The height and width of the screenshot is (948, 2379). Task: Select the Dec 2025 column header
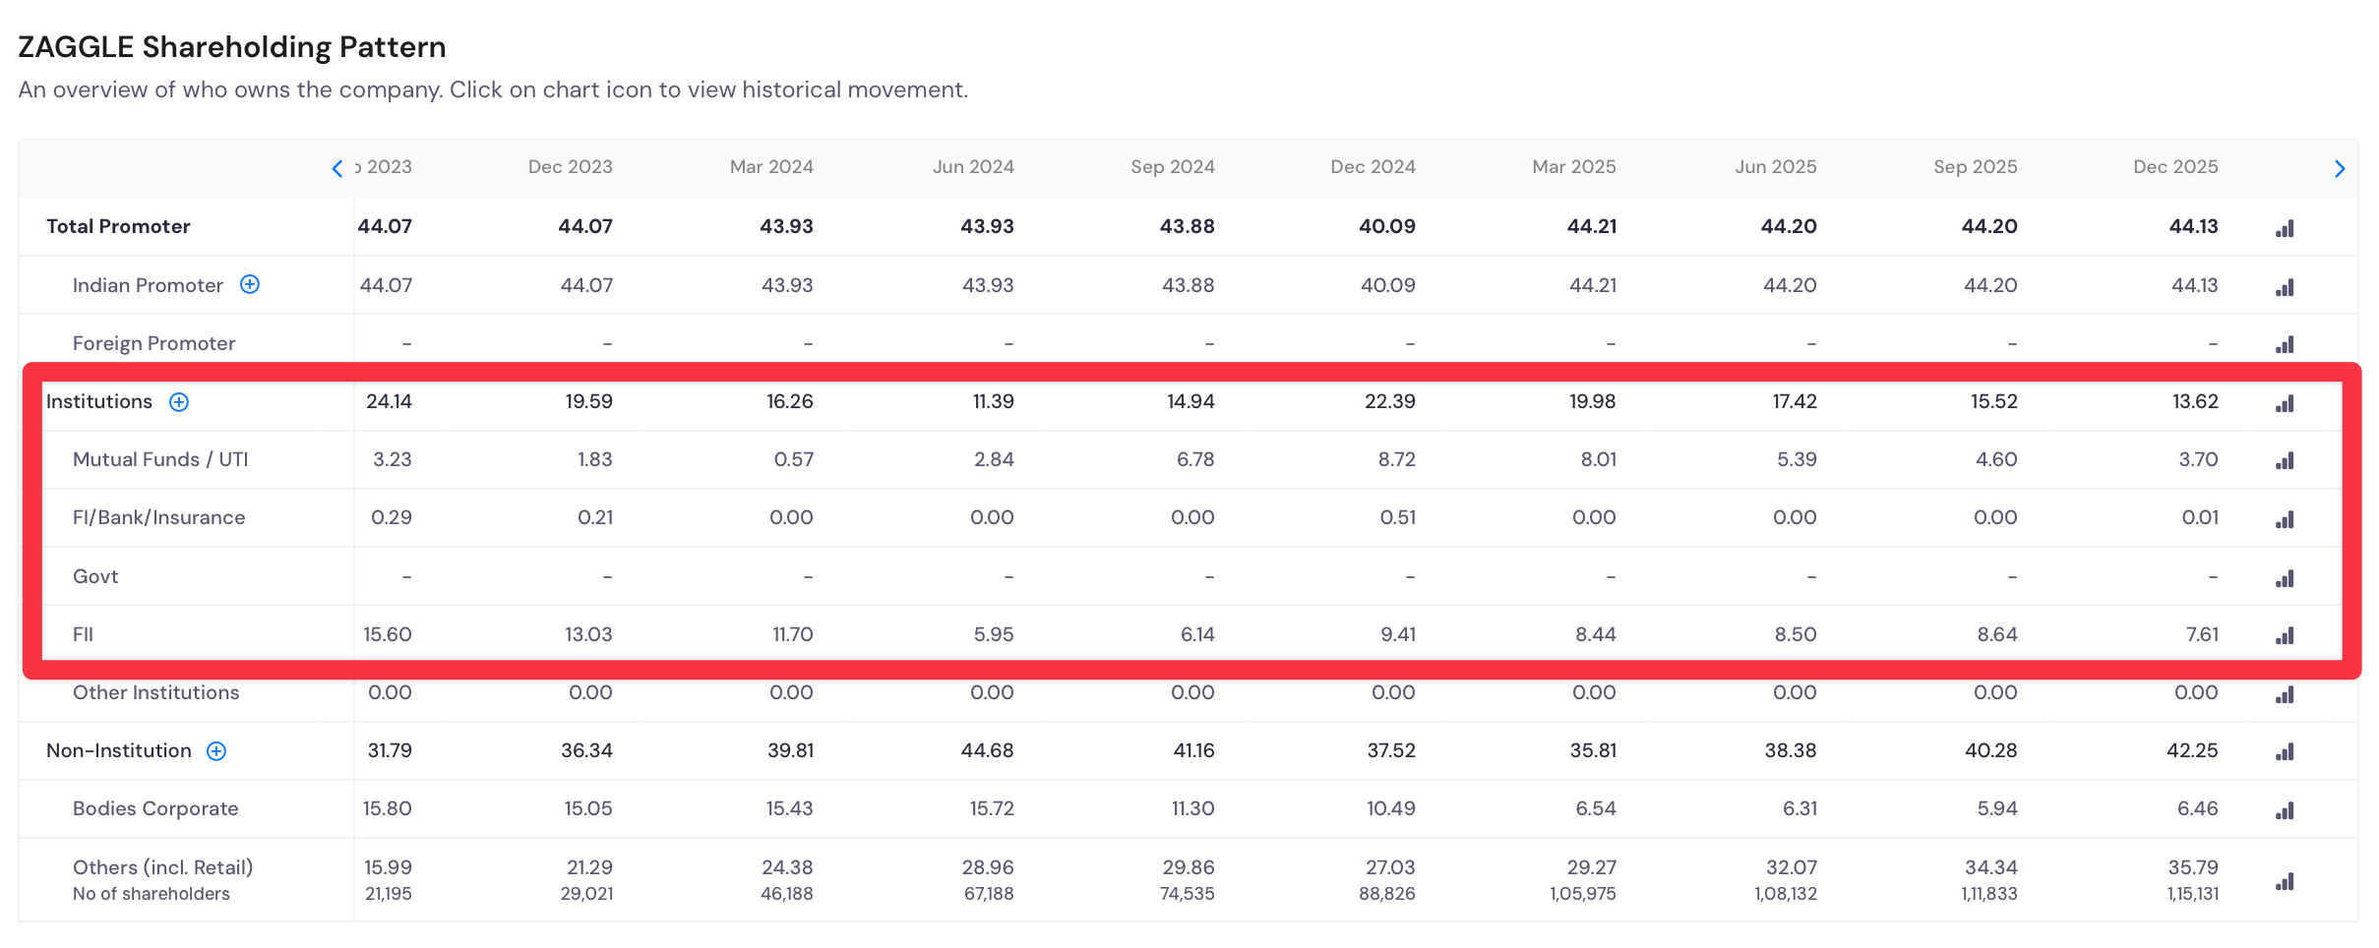[2175, 167]
